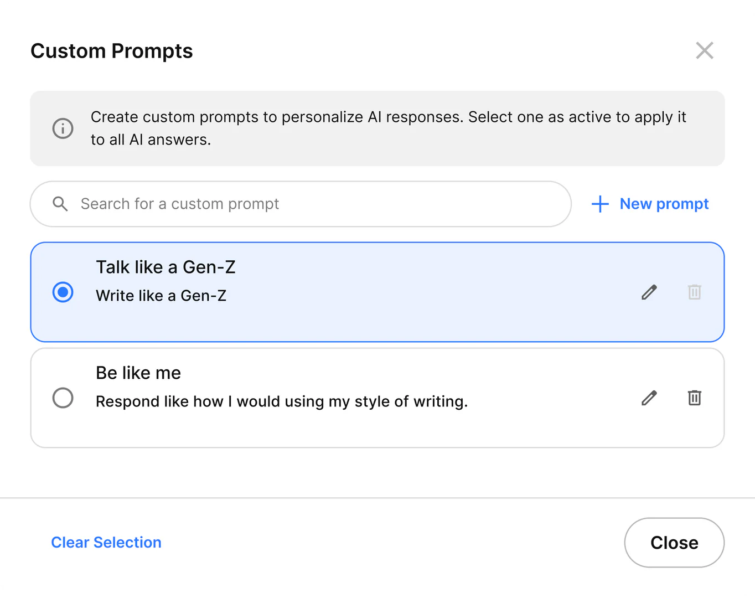Edit the Be like me prompt
Viewport: 755px width, 598px height.
(x=649, y=398)
